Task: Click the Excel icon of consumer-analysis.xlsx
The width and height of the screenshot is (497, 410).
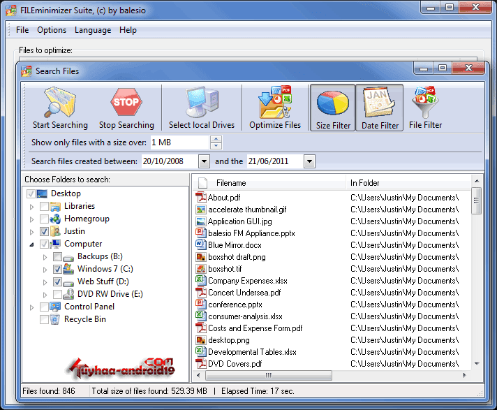Action: (x=200, y=316)
